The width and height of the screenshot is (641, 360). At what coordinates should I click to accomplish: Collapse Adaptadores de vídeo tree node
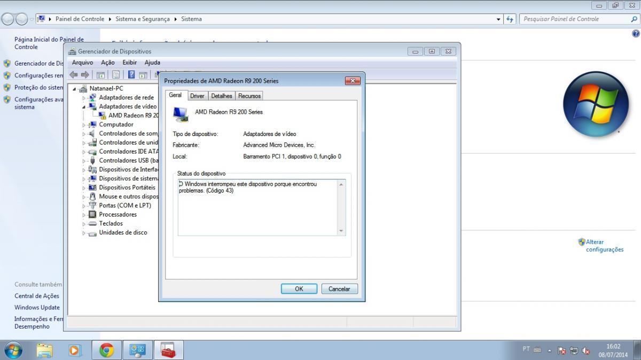(x=84, y=107)
